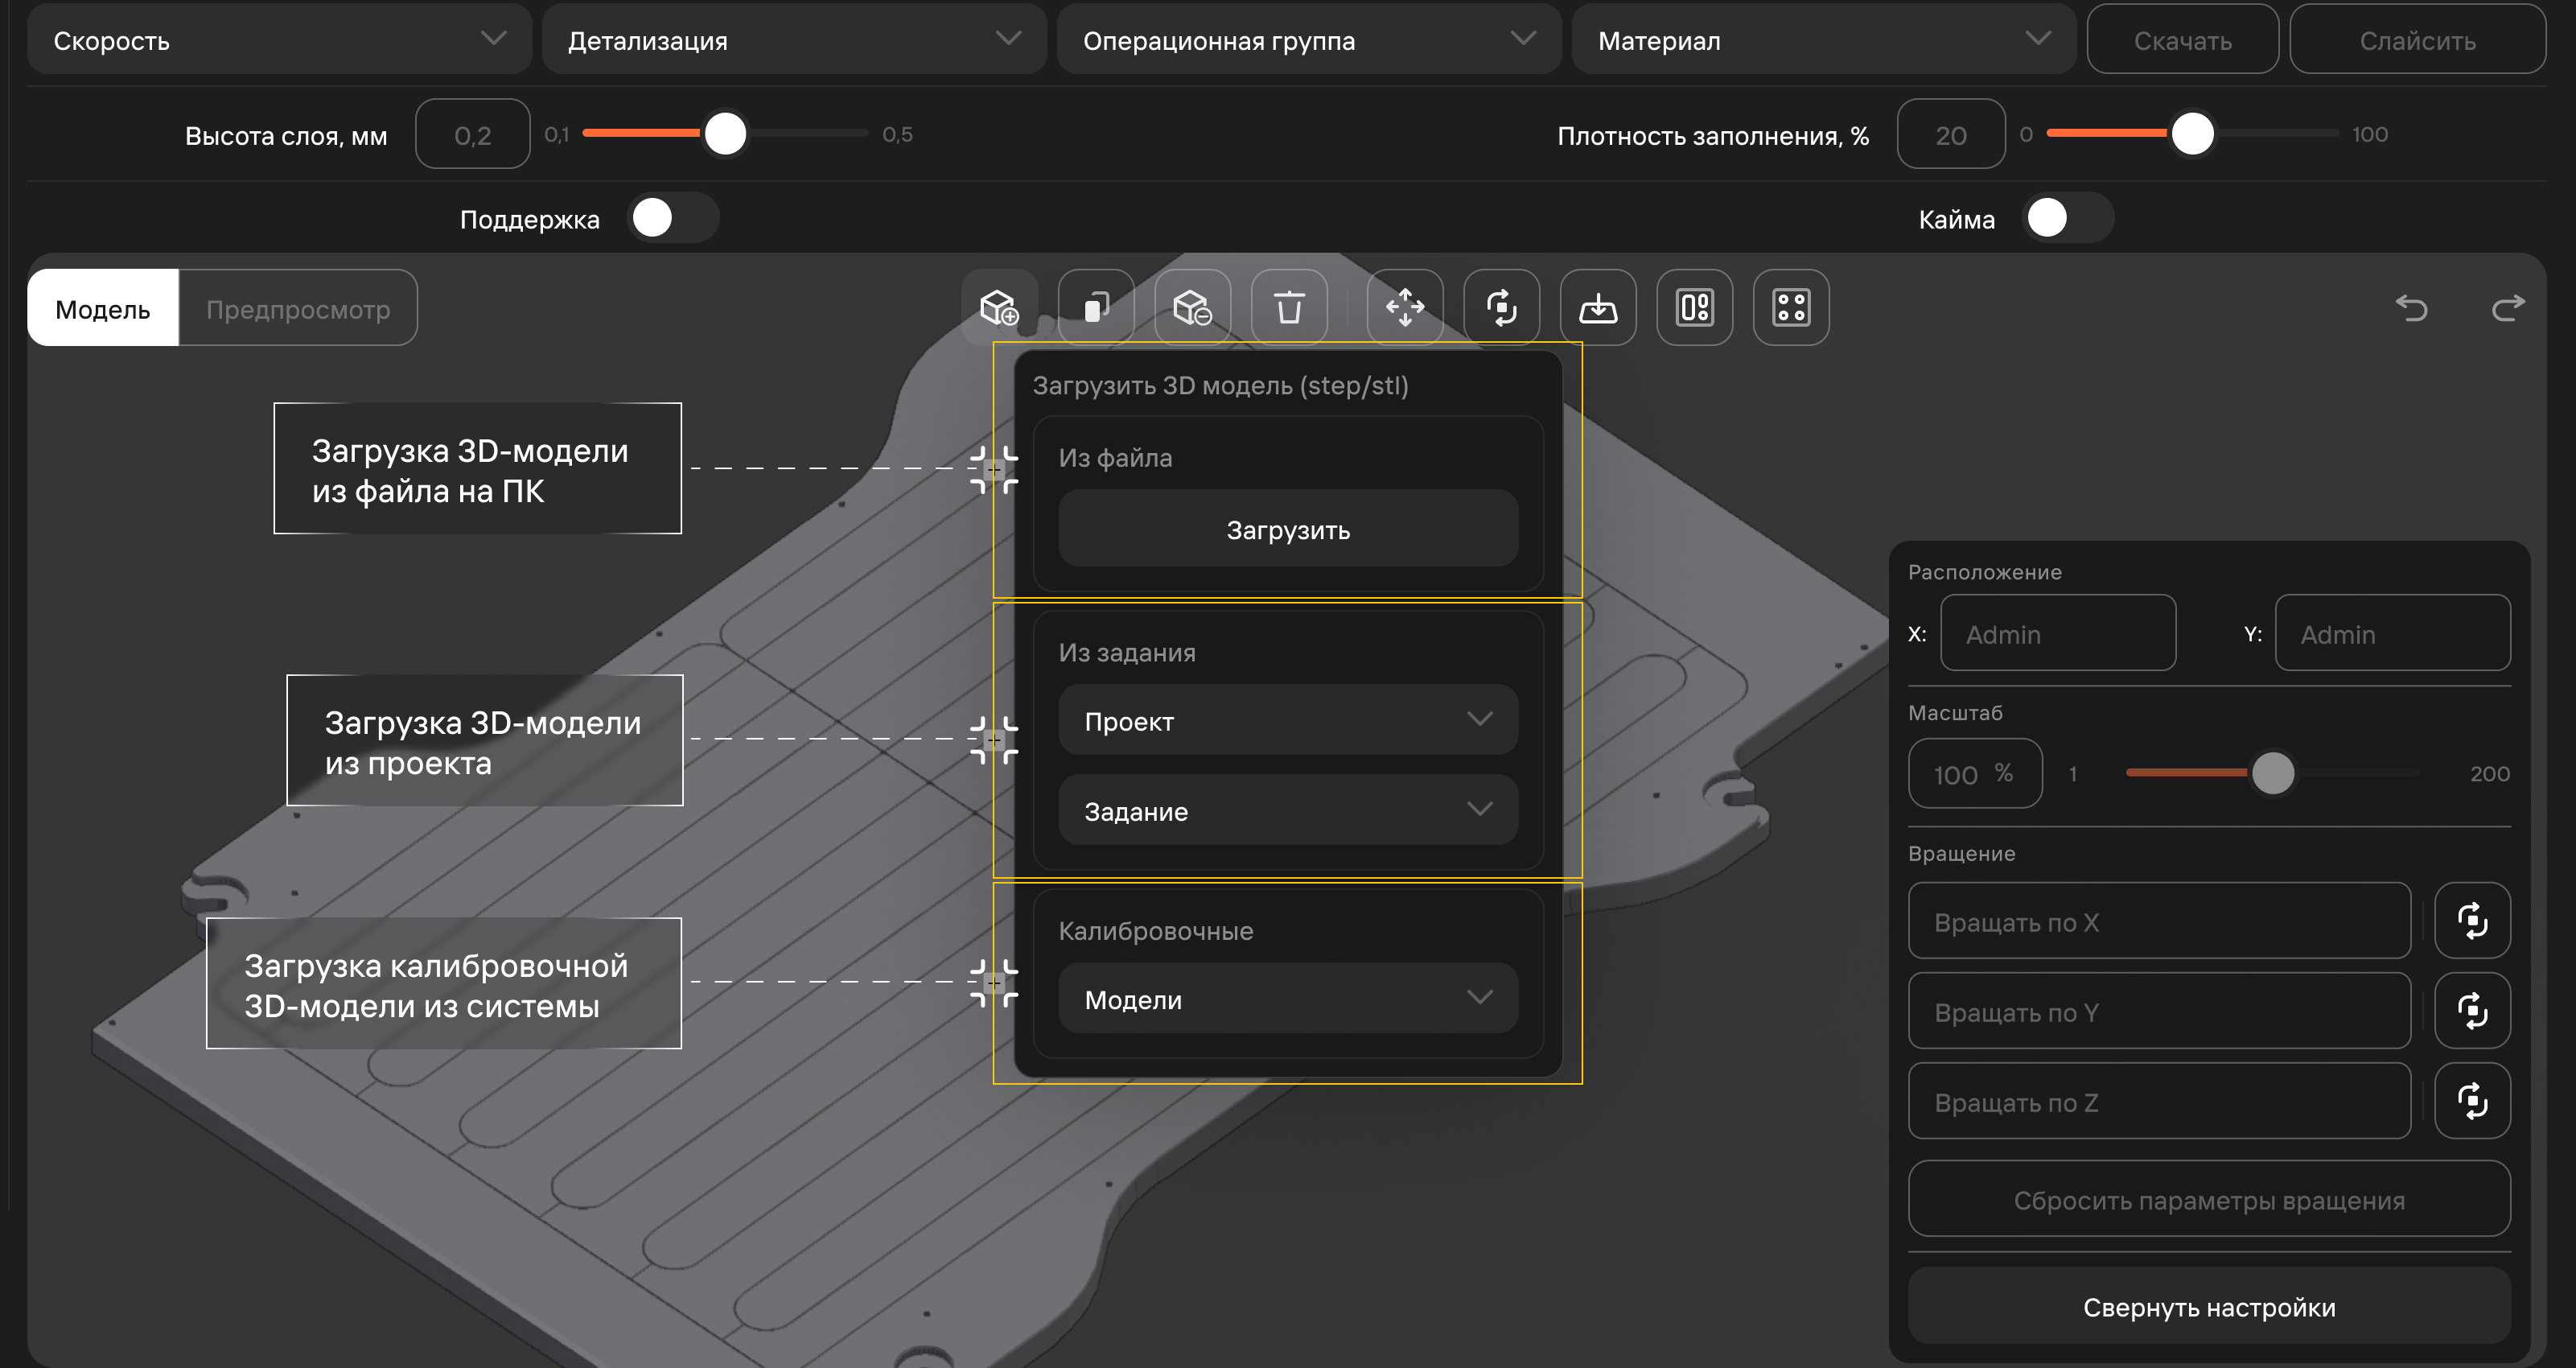Screen dimensions: 2576x1368
Task: Apply rotation for Вращать по Z
Action: pos(2472,1100)
